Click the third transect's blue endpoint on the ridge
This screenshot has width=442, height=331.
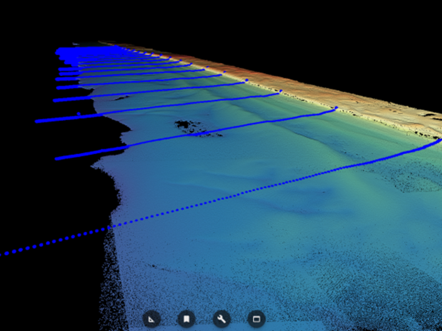(280, 92)
